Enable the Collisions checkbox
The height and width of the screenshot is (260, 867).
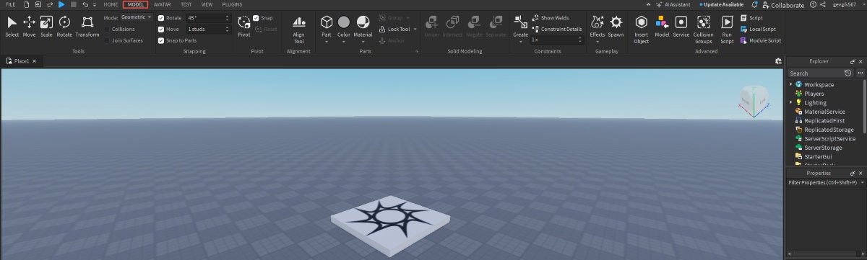[x=108, y=29]
